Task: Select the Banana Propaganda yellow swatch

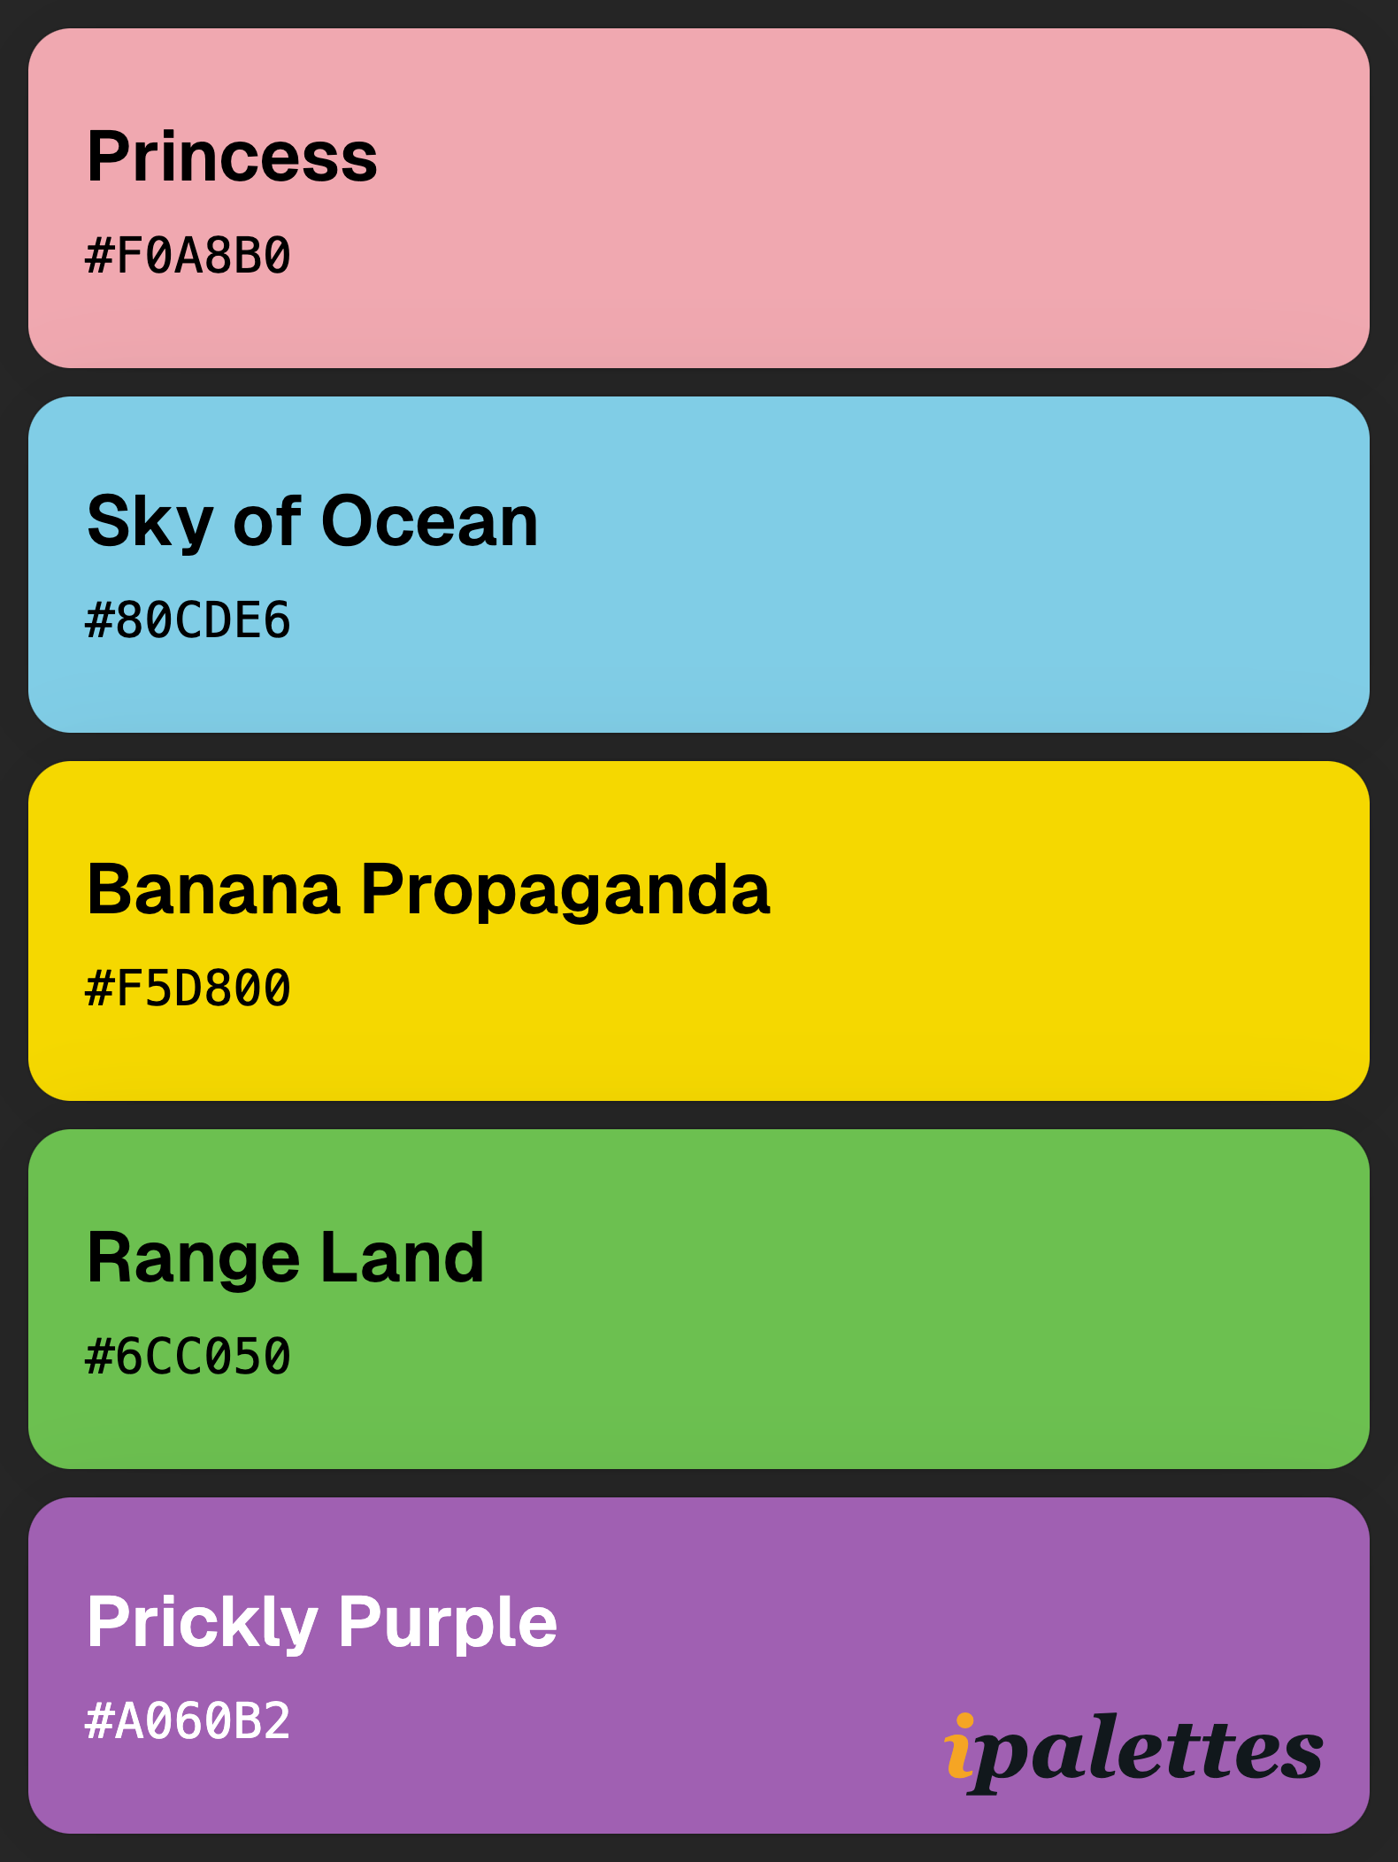Action: pos(699,931)
